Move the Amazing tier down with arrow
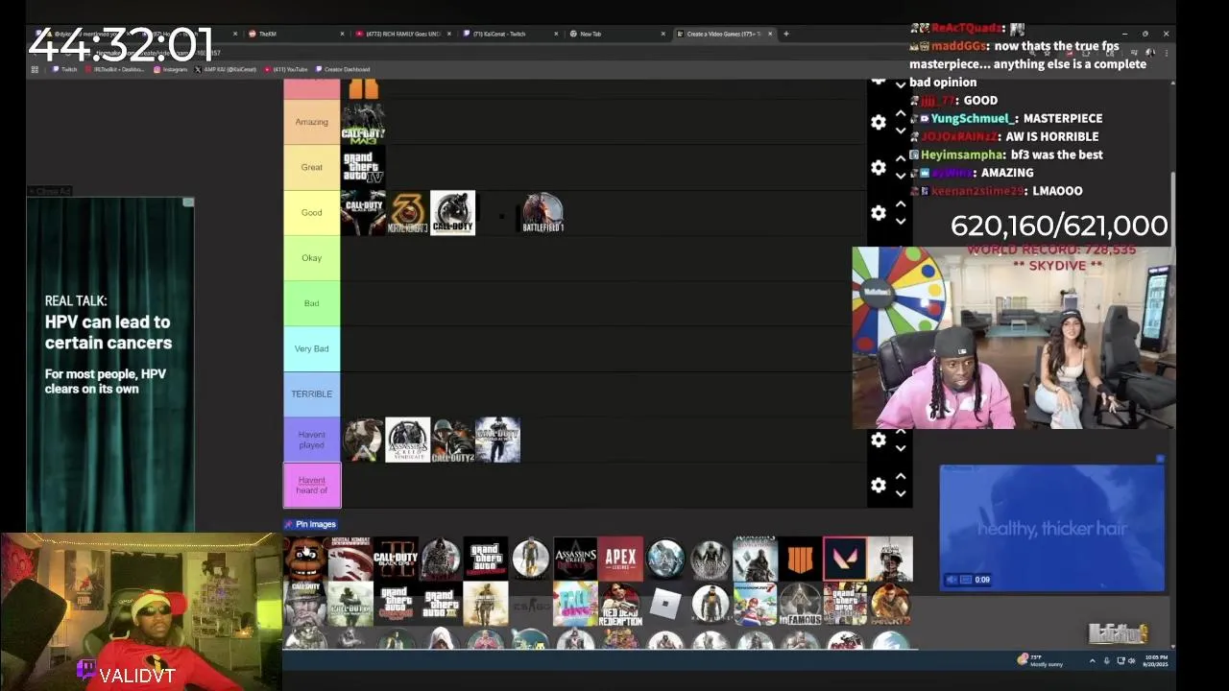This screenshot has width=1229, height=691. click(x=901, y=131)
